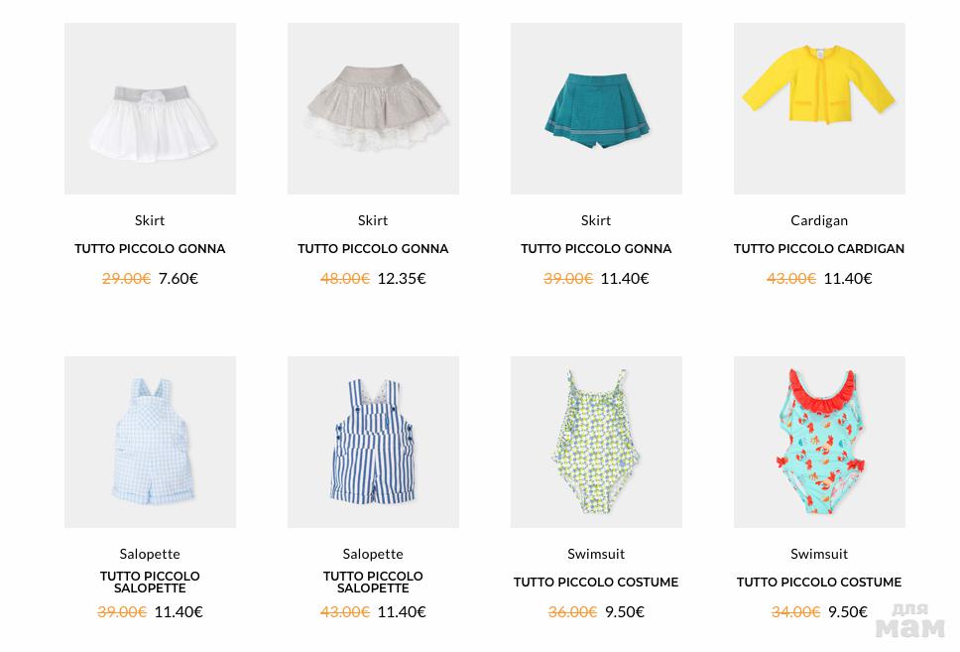Click the TUTTO PICCOLO CARDIGAN title link
Viewport: 960px width, 652px height.
[819, 249]
